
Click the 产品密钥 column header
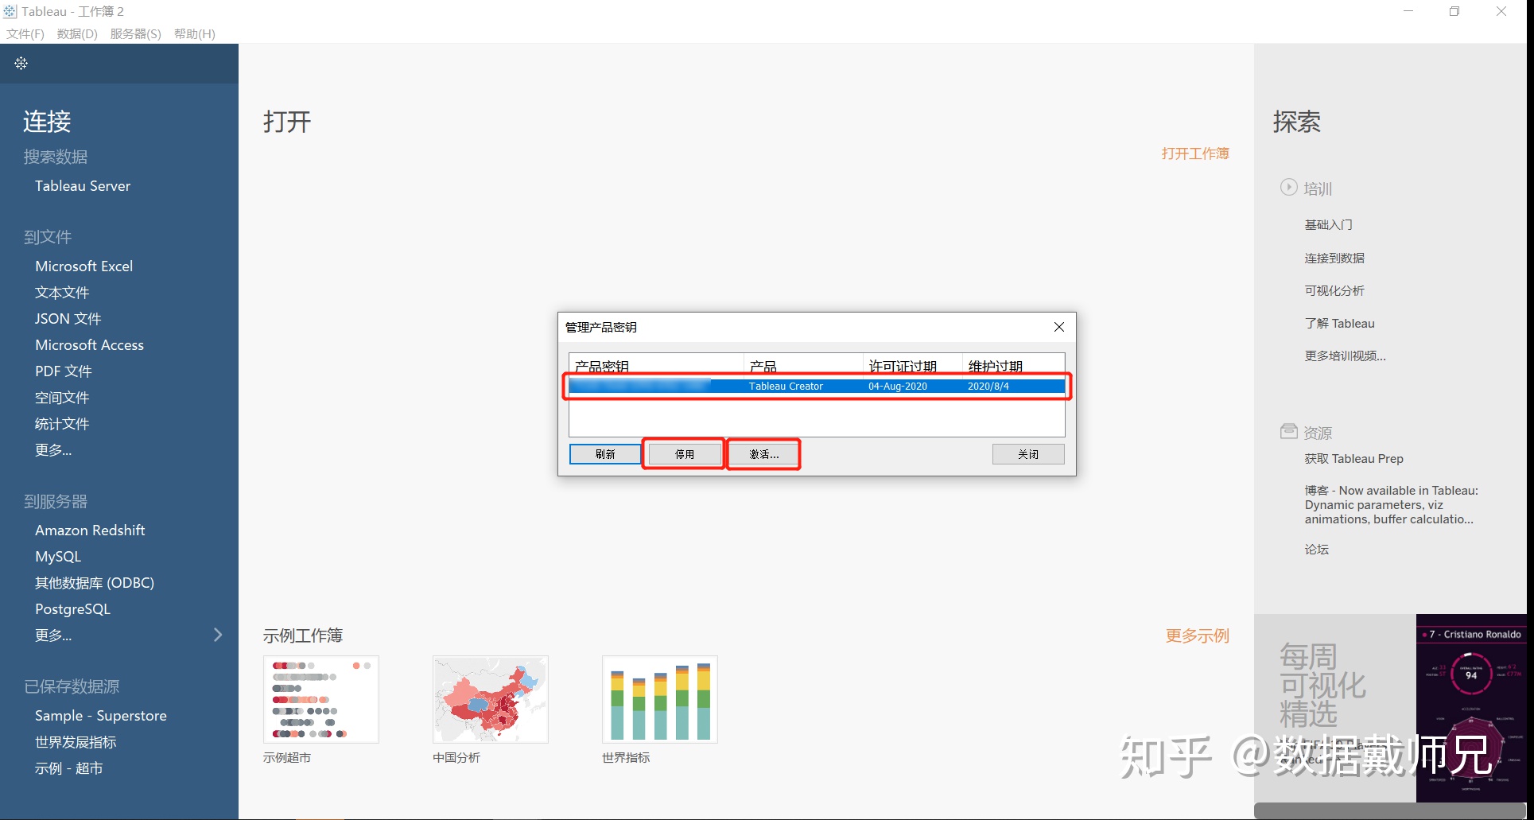click(656, 366)
